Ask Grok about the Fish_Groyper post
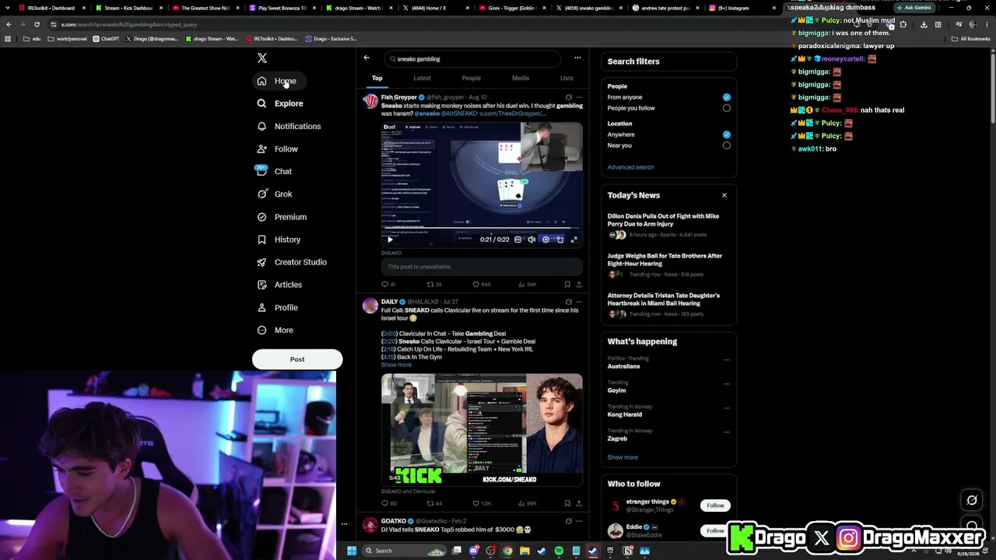 (x=568, y=97)
